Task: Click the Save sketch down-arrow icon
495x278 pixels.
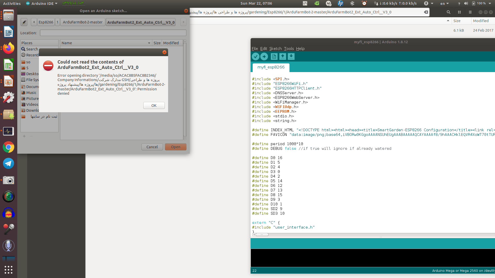Action: (291, 57)
